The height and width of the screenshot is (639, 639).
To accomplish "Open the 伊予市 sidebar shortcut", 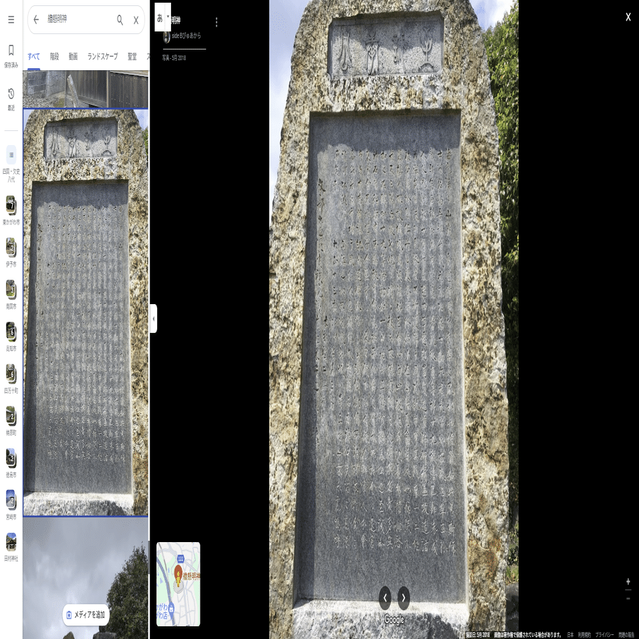I will [11, 252].
